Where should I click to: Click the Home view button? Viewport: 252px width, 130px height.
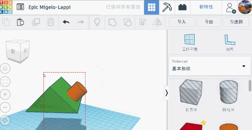pos(5,68)
